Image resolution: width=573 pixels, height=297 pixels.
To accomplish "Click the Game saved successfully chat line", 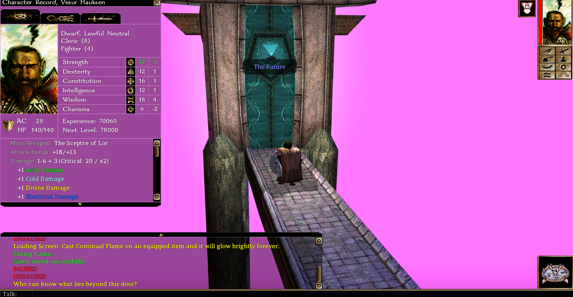I will point(49,261).
